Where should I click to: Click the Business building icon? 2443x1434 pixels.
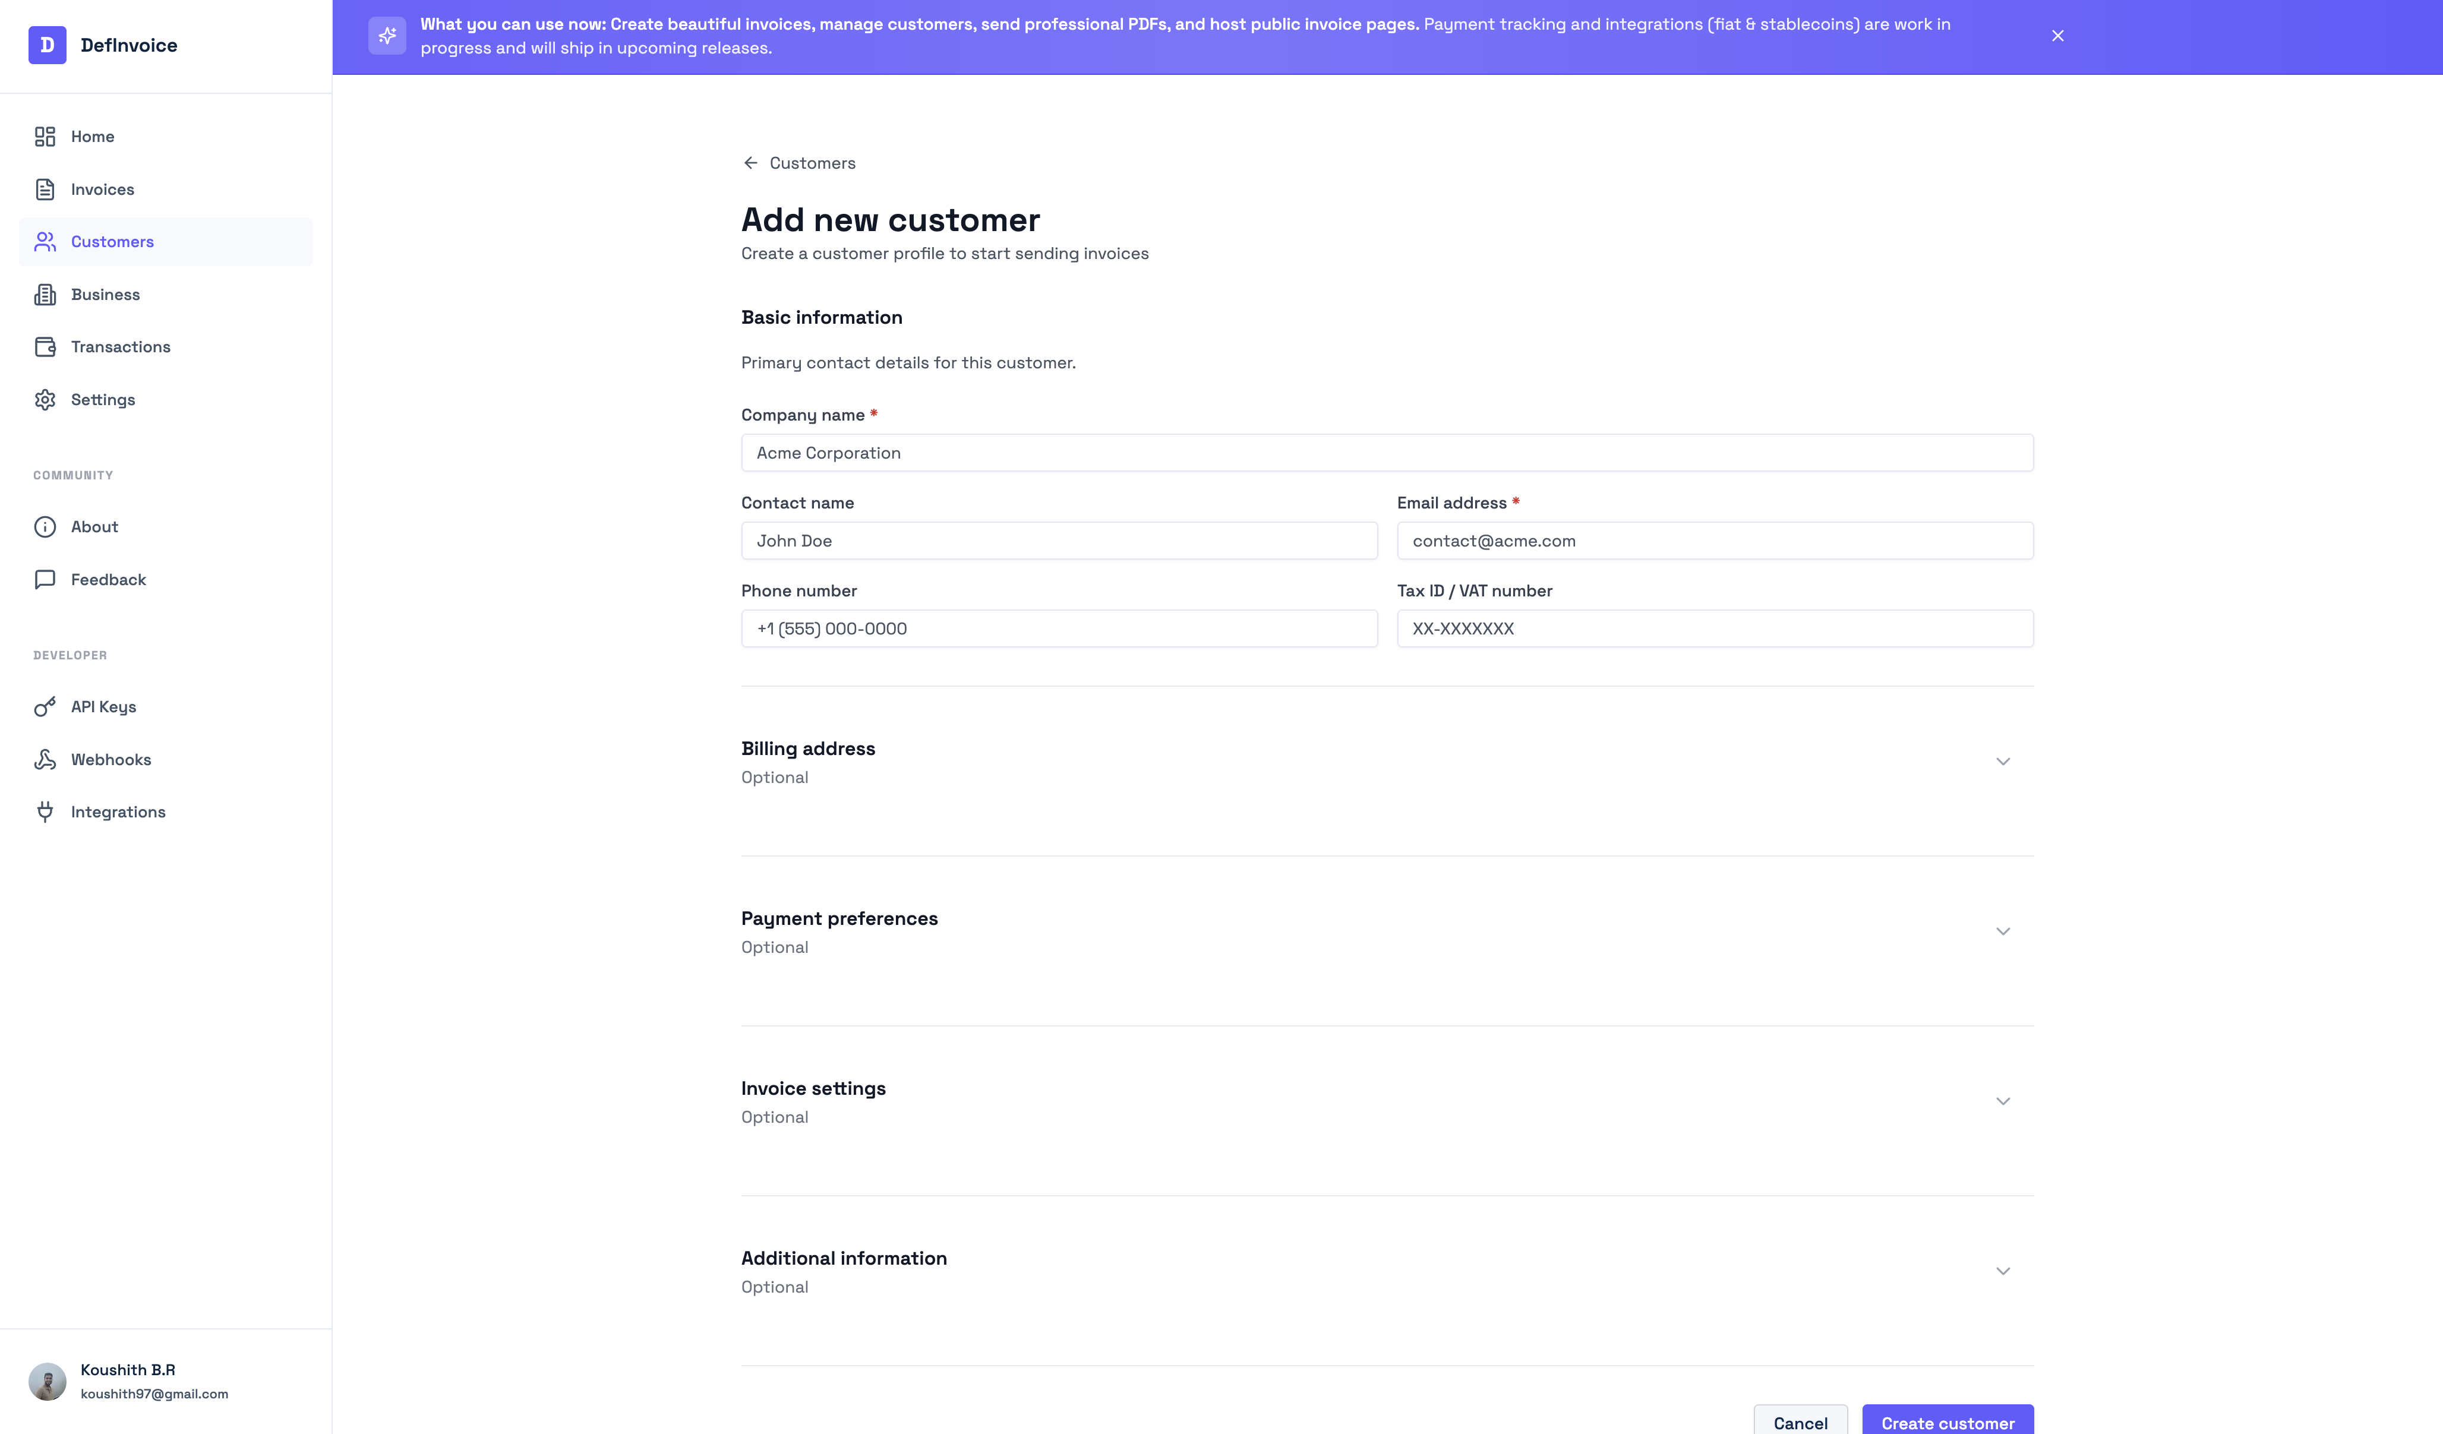[x=45, y=295]
